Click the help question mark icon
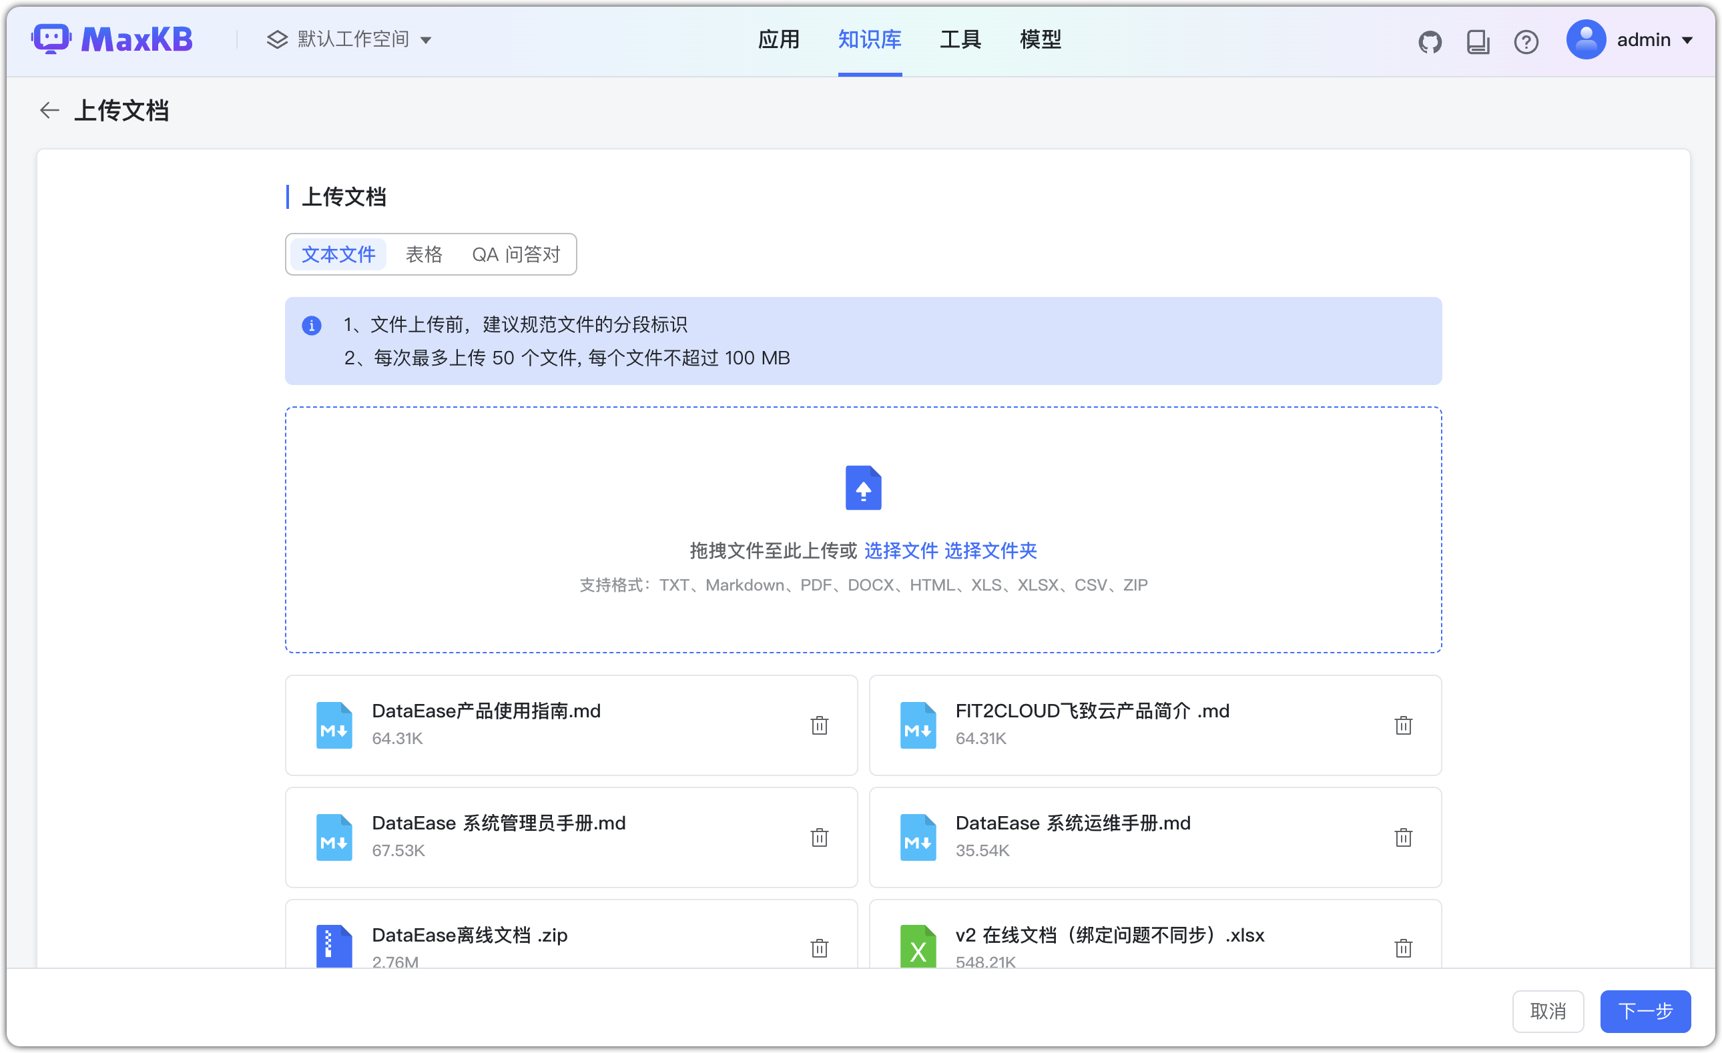 click(x=1526, y=41)
